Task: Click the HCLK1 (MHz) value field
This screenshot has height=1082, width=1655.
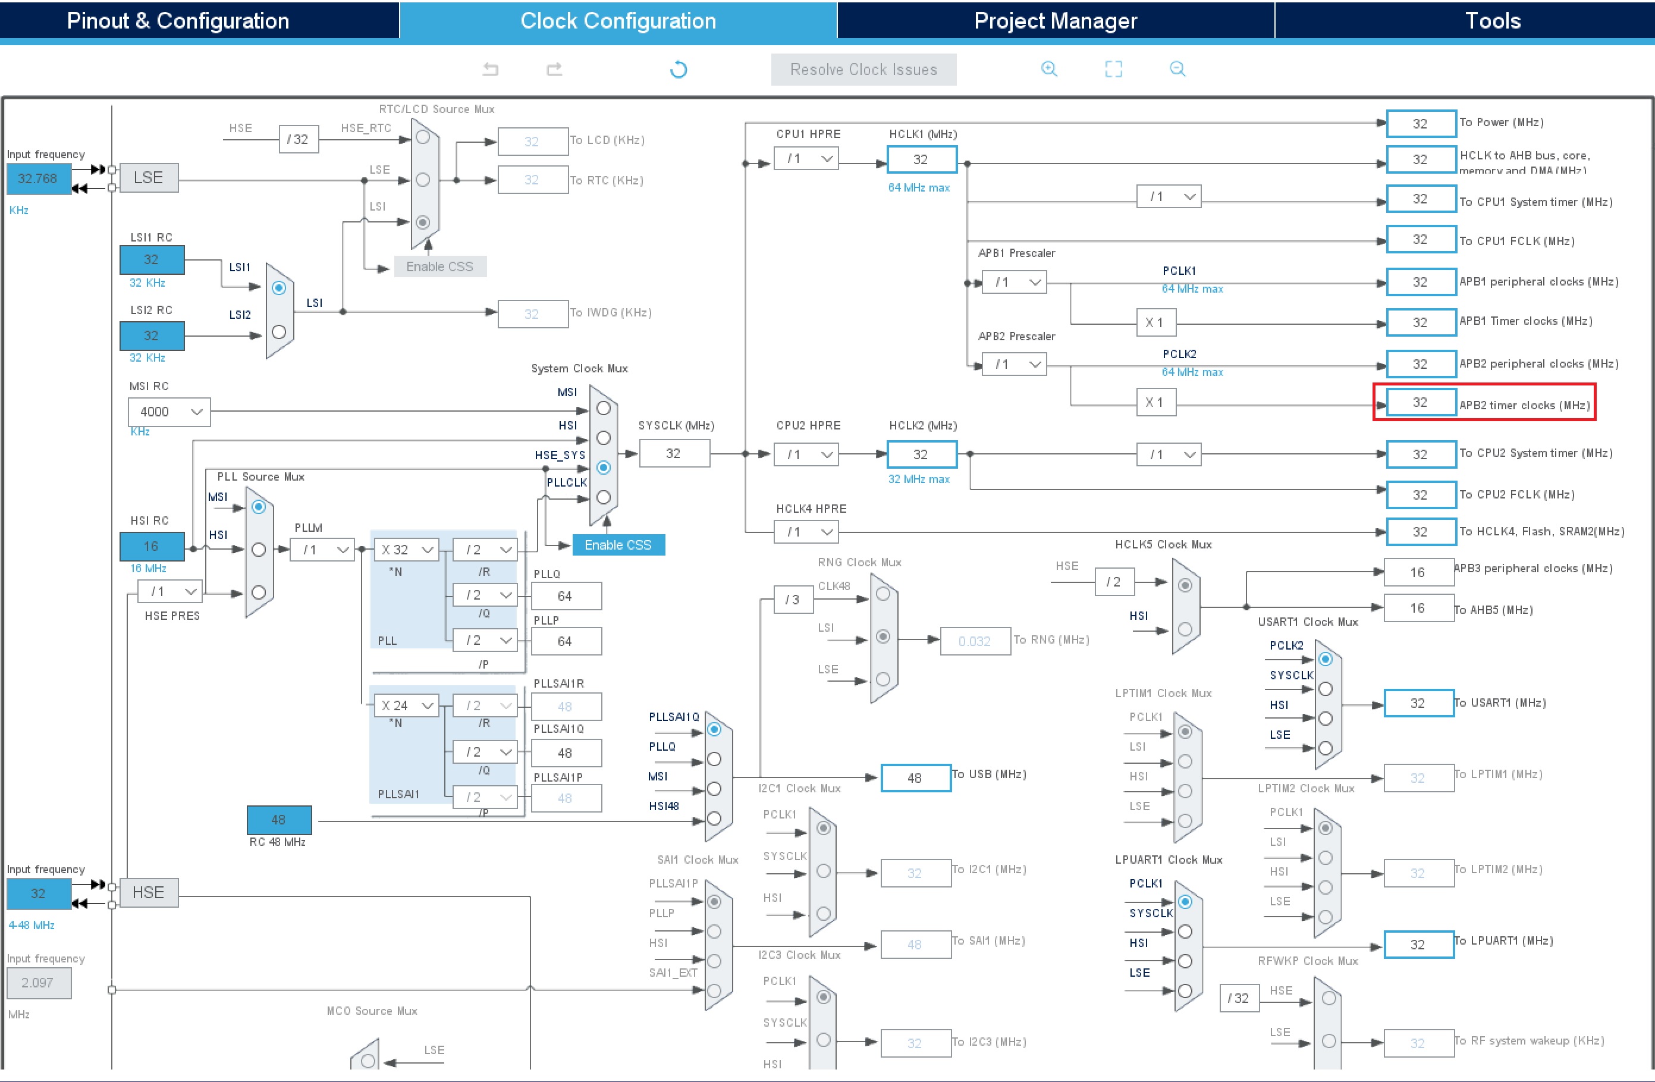Action: click(921, 159)
